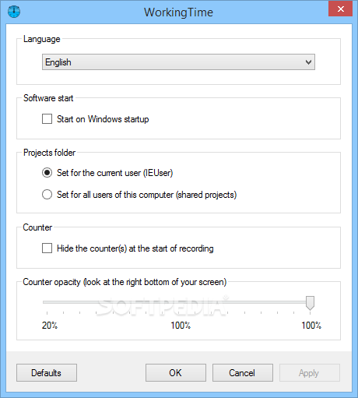Click the Defaults button
The image size is (358, 398).
point(47,373)
